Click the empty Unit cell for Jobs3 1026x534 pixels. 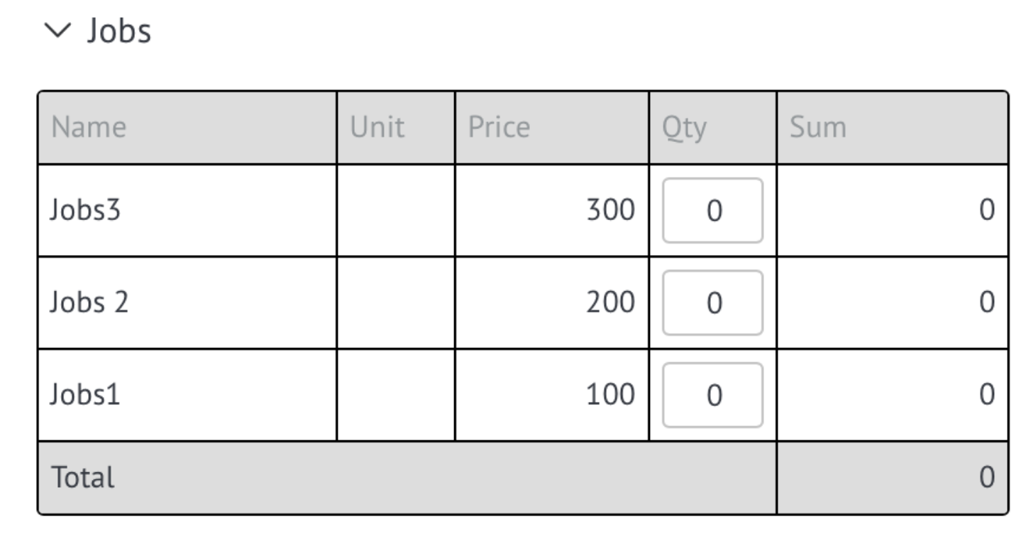[396, 211]
